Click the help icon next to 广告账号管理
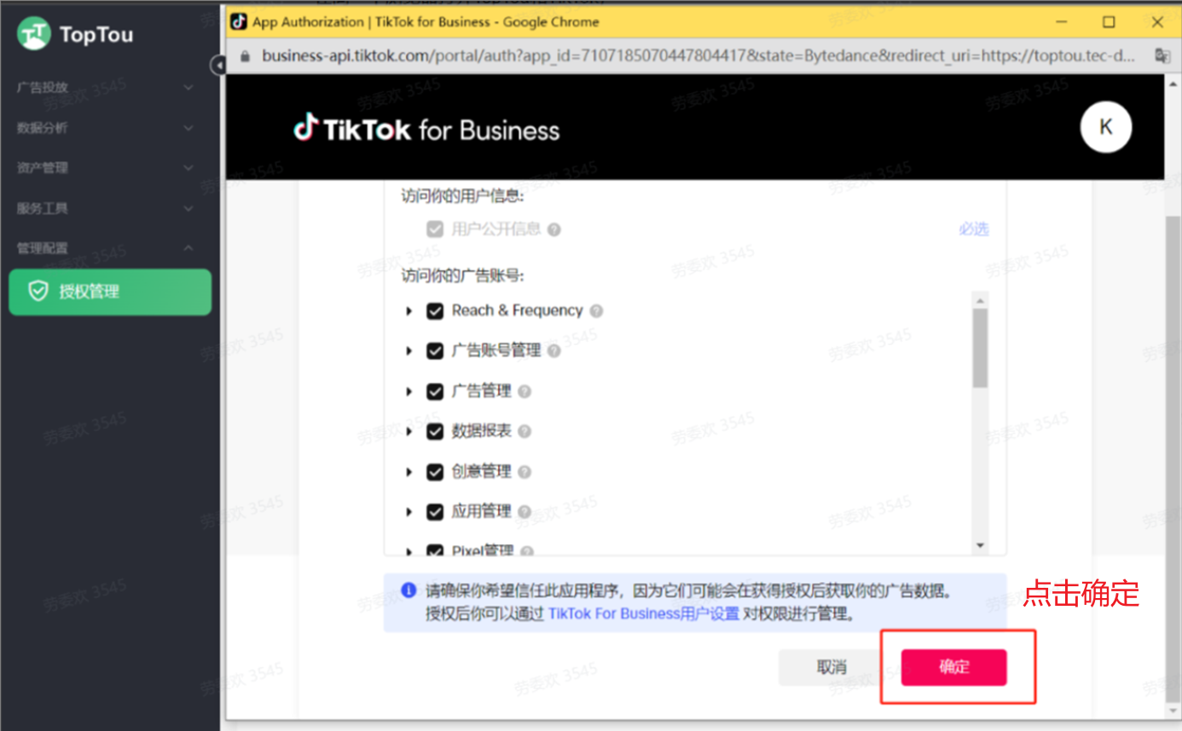Viewport: 1182px width, 731px height. (554, 351)
